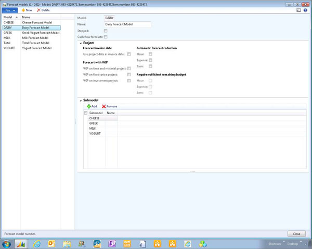Viewport: 312px width, 249px height.
Task: Click the Desktop toolbar label
Action: [x=292, y=244]
